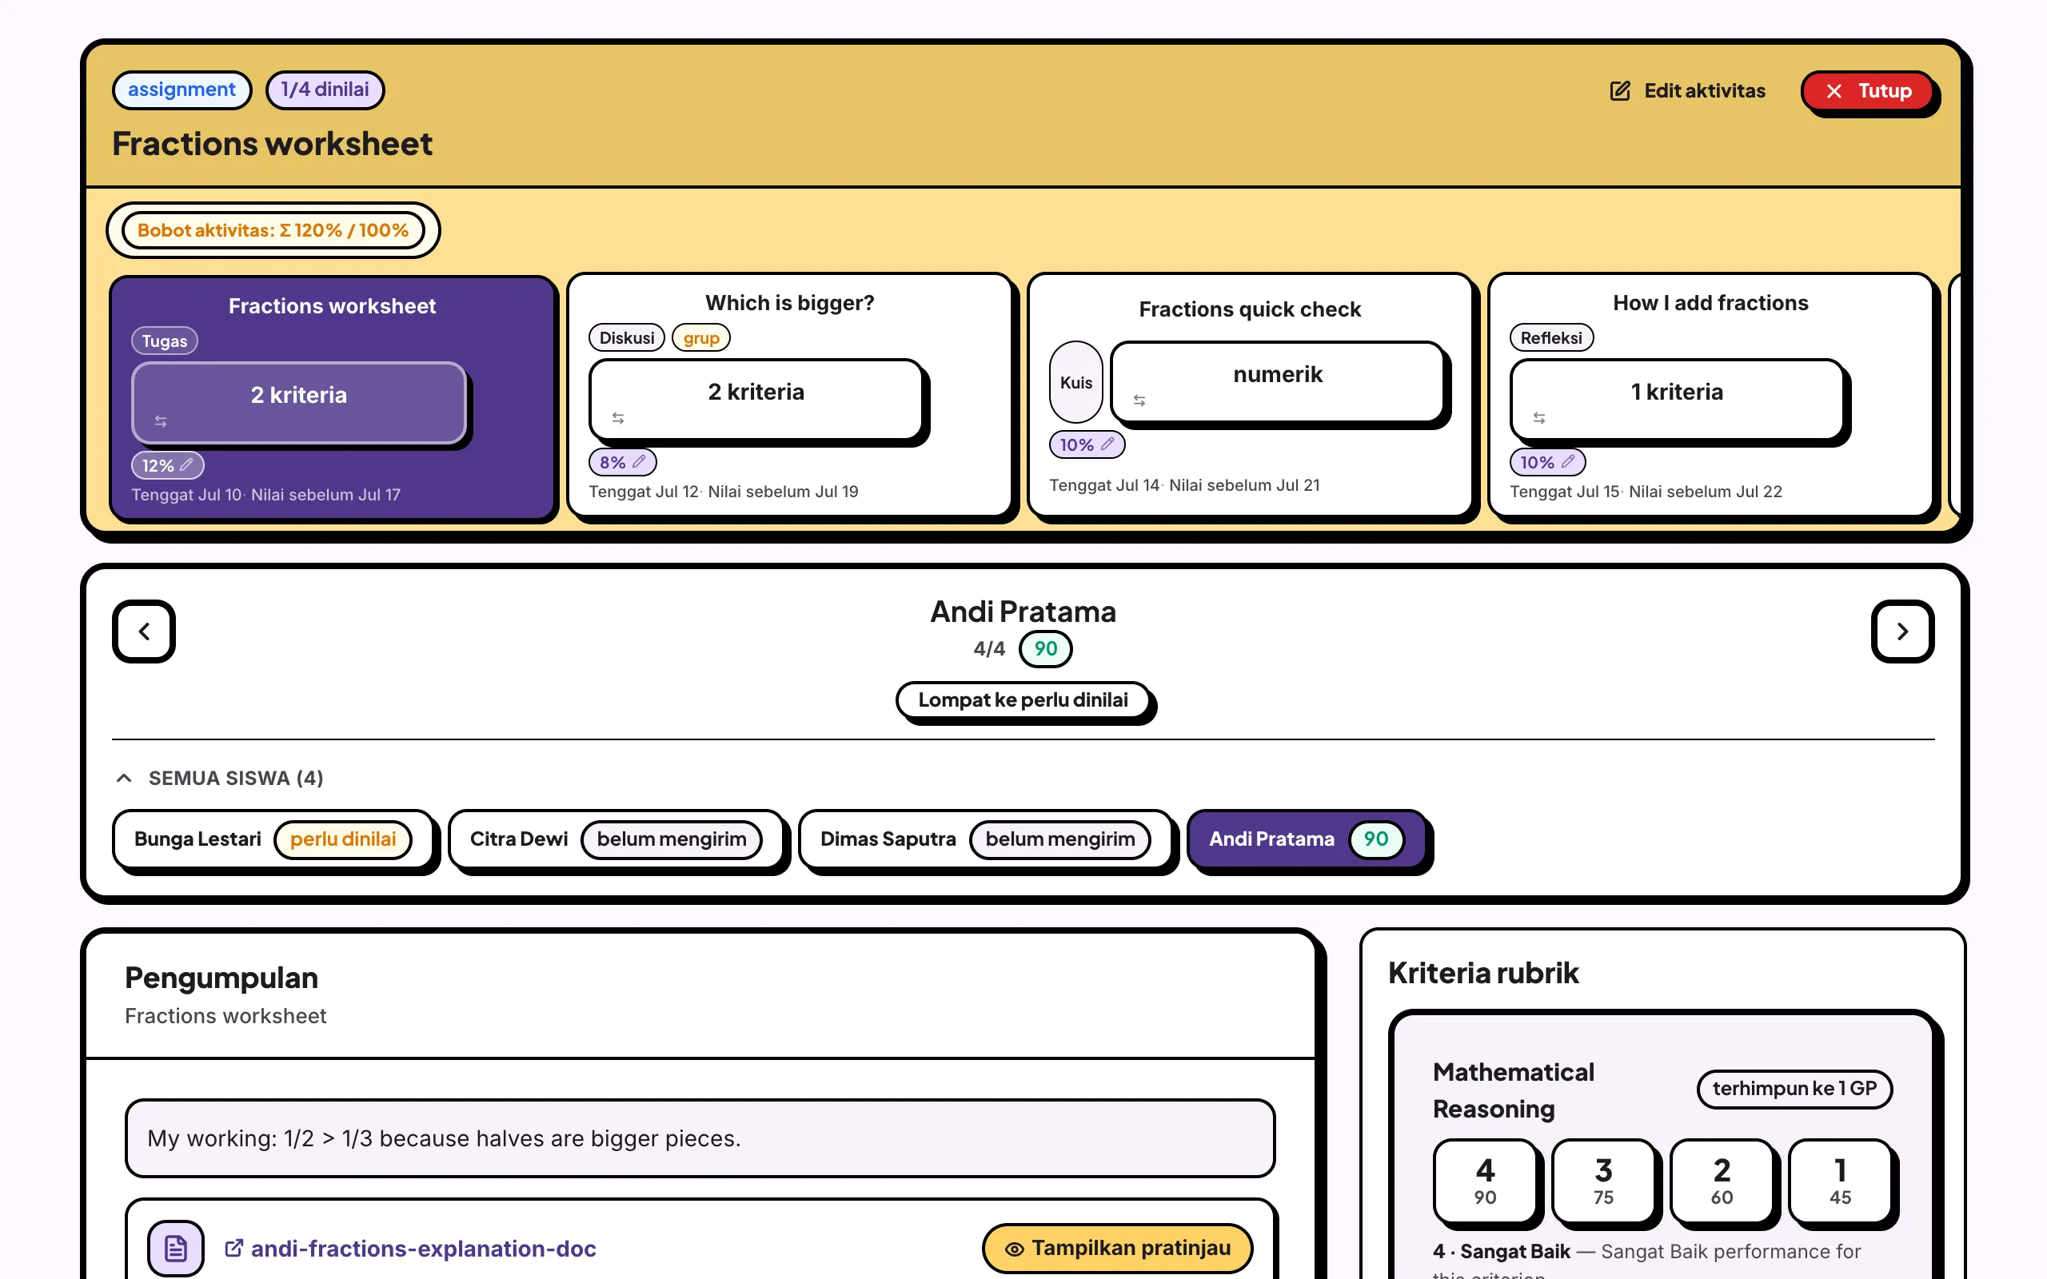Select rubric score 4 worth 90
Viewport: 2047px width, 1279px height.
coord(1485,1180)
